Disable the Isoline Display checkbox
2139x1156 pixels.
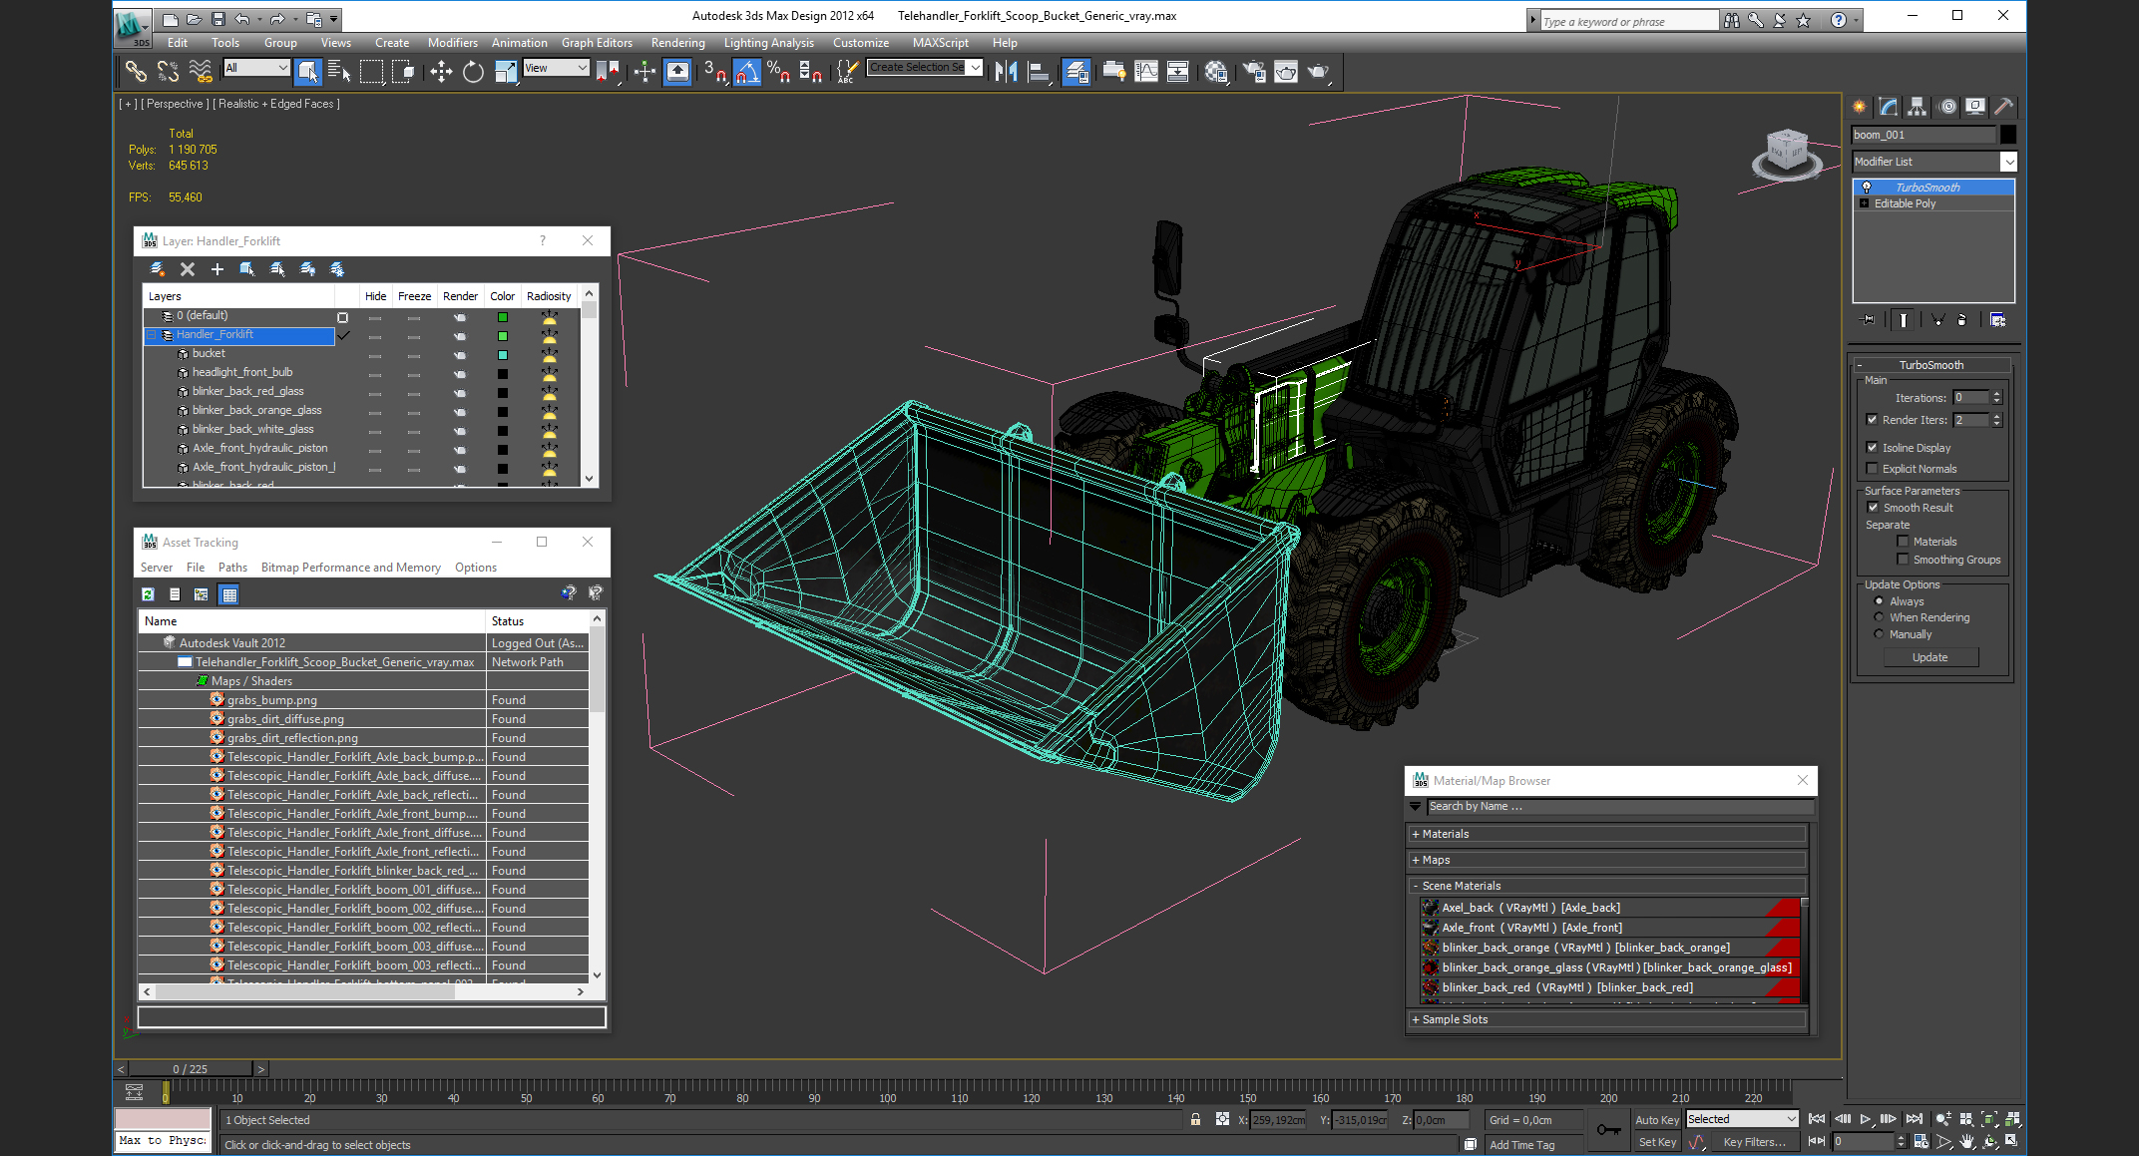[x=1872, y=448]
